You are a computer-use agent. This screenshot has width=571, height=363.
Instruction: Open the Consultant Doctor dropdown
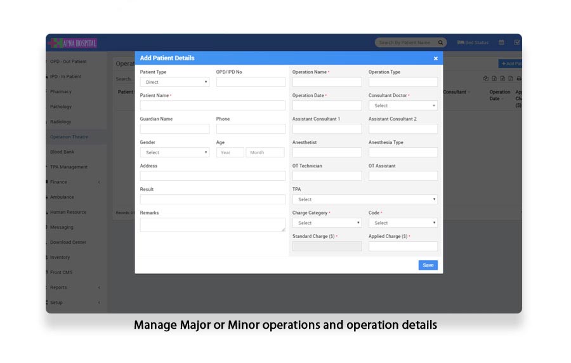pyautogui.click(x=403, y=105)
